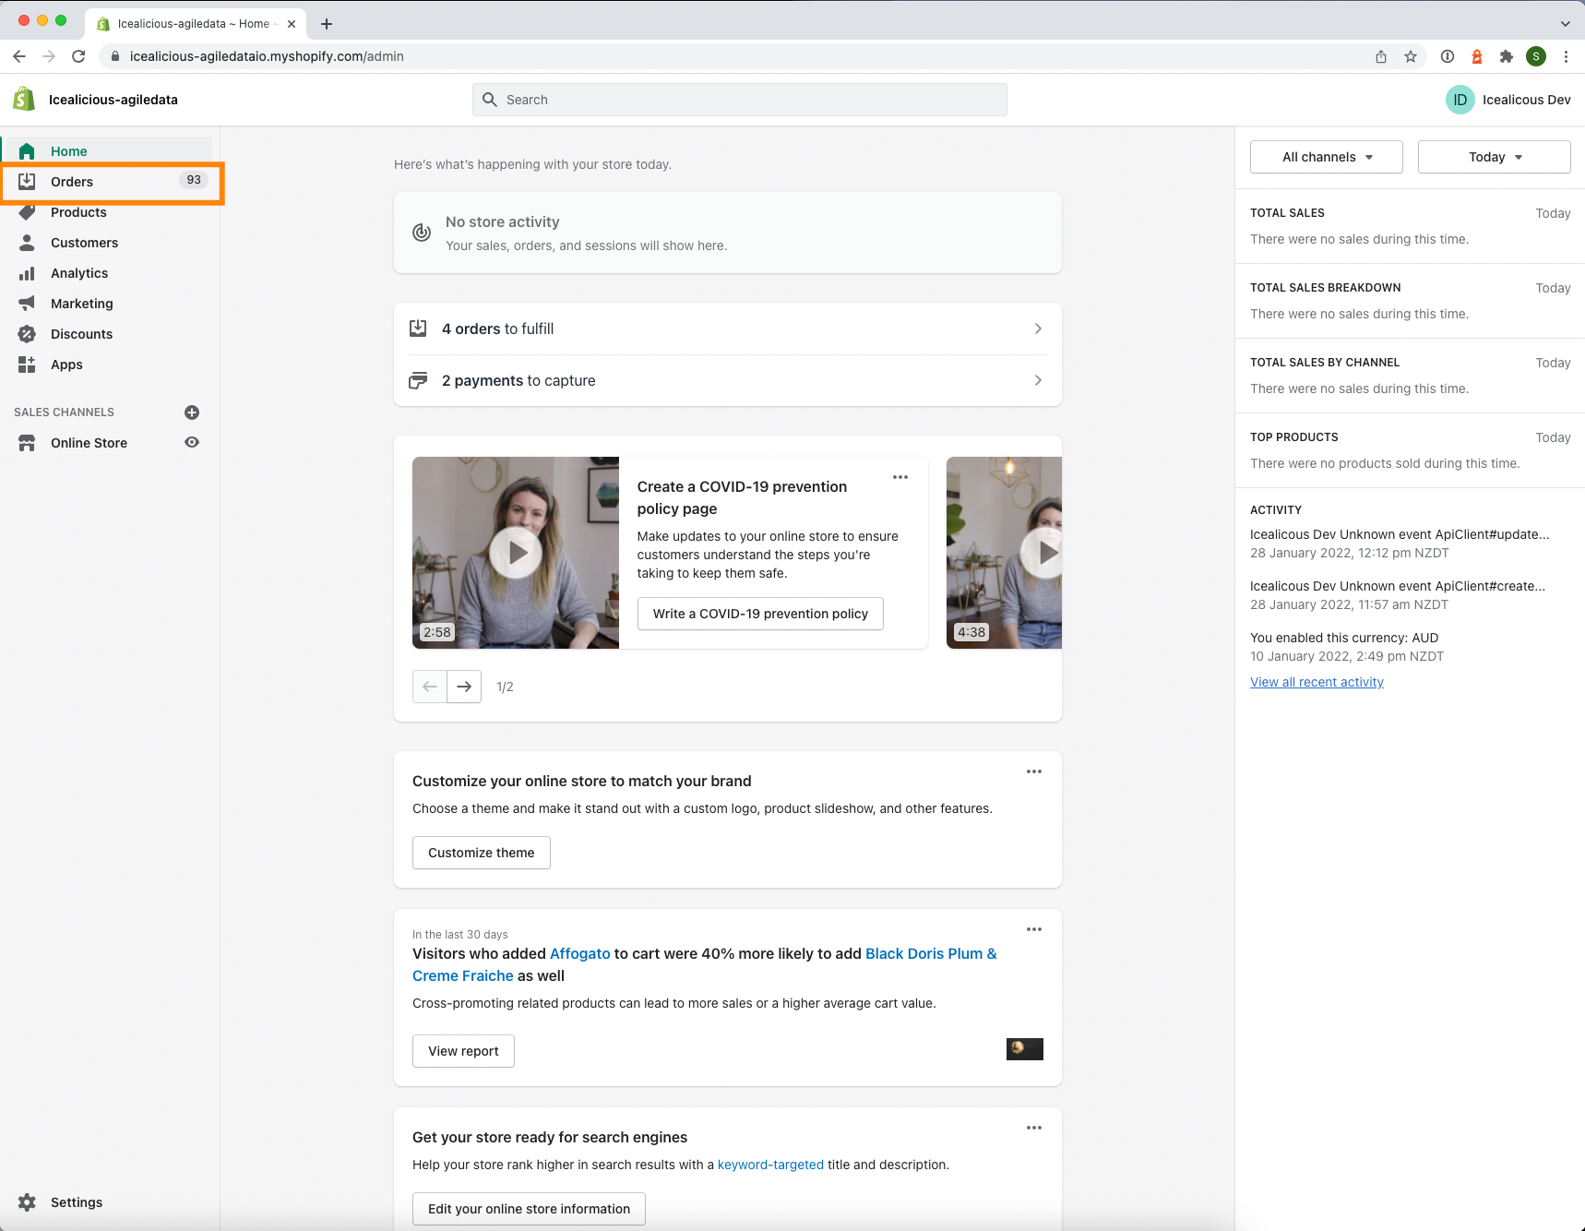This screenshot has height=1231, width=1585.
Task: Add a sales channel with plus icon
Action: (192, 412)
